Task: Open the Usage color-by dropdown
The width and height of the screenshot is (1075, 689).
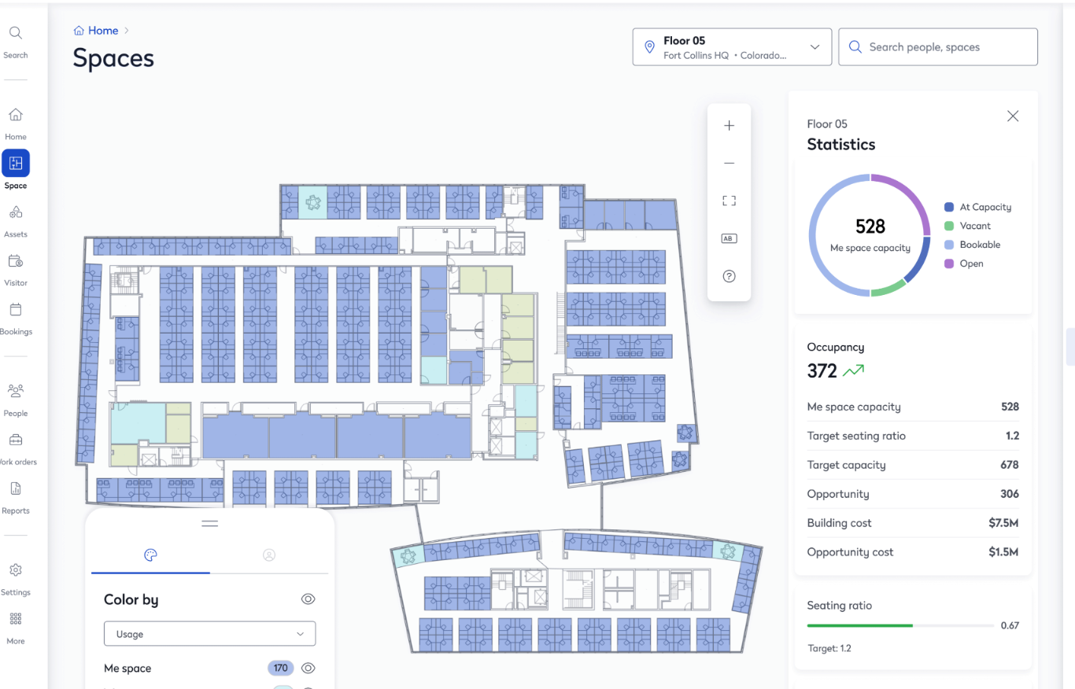Action: click(x=209, y=634)
